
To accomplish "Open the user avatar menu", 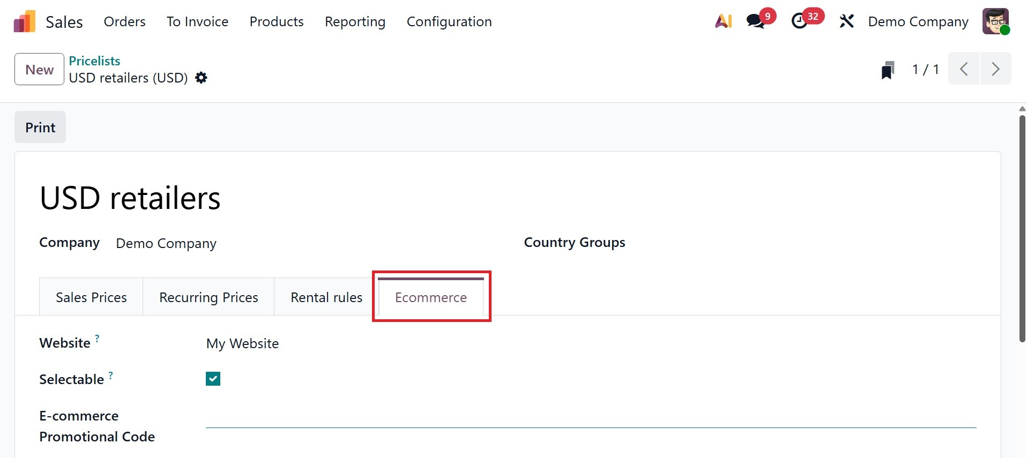I will pyautogui.click(x=995, y=21).
